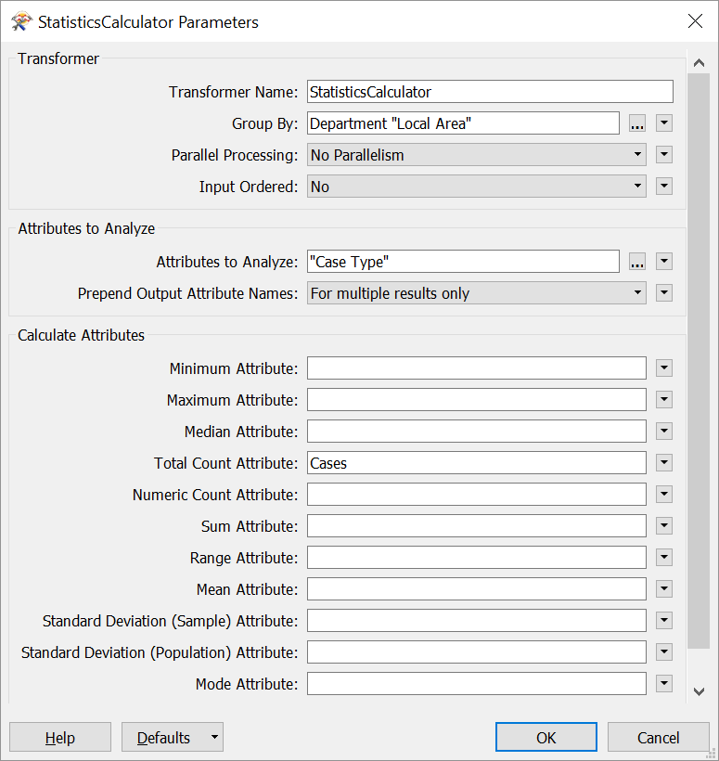Image resolution: width=719 pixels, height=761 pixels.
Task: Expand the Parallel Processing dropdown
Action: pyautogui.click(x=477, y=155)
